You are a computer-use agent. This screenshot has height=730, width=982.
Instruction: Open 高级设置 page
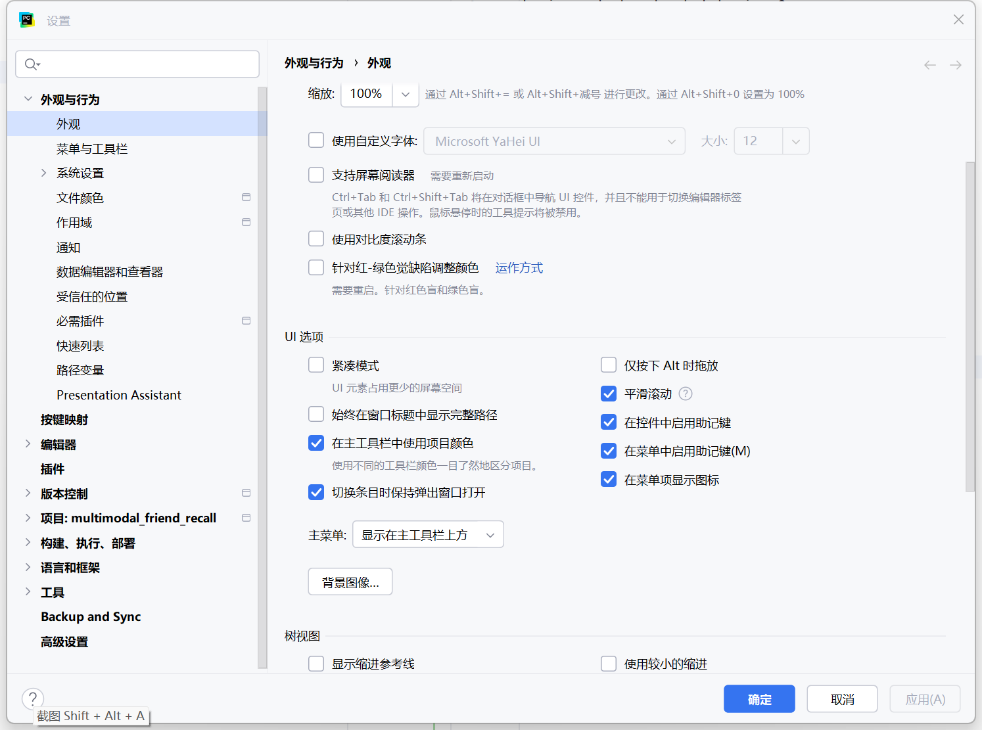point(64,641)
